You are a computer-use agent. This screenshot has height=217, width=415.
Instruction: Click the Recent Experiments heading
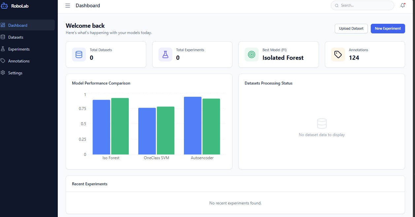pyautogui.click(x=89, y=184)
